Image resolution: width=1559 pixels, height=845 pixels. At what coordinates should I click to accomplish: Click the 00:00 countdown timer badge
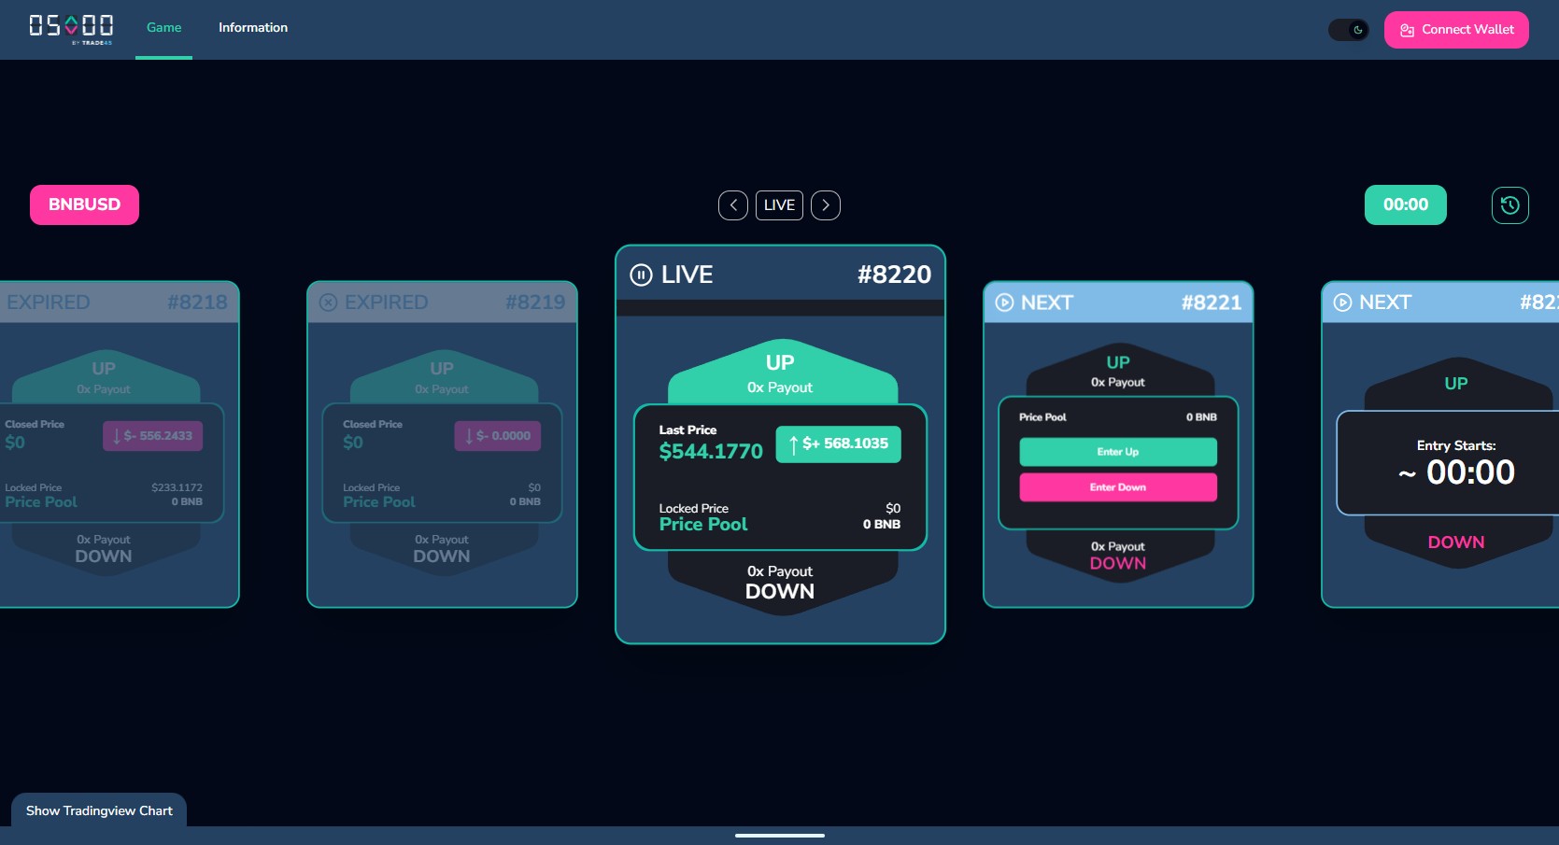(1405, 205)
